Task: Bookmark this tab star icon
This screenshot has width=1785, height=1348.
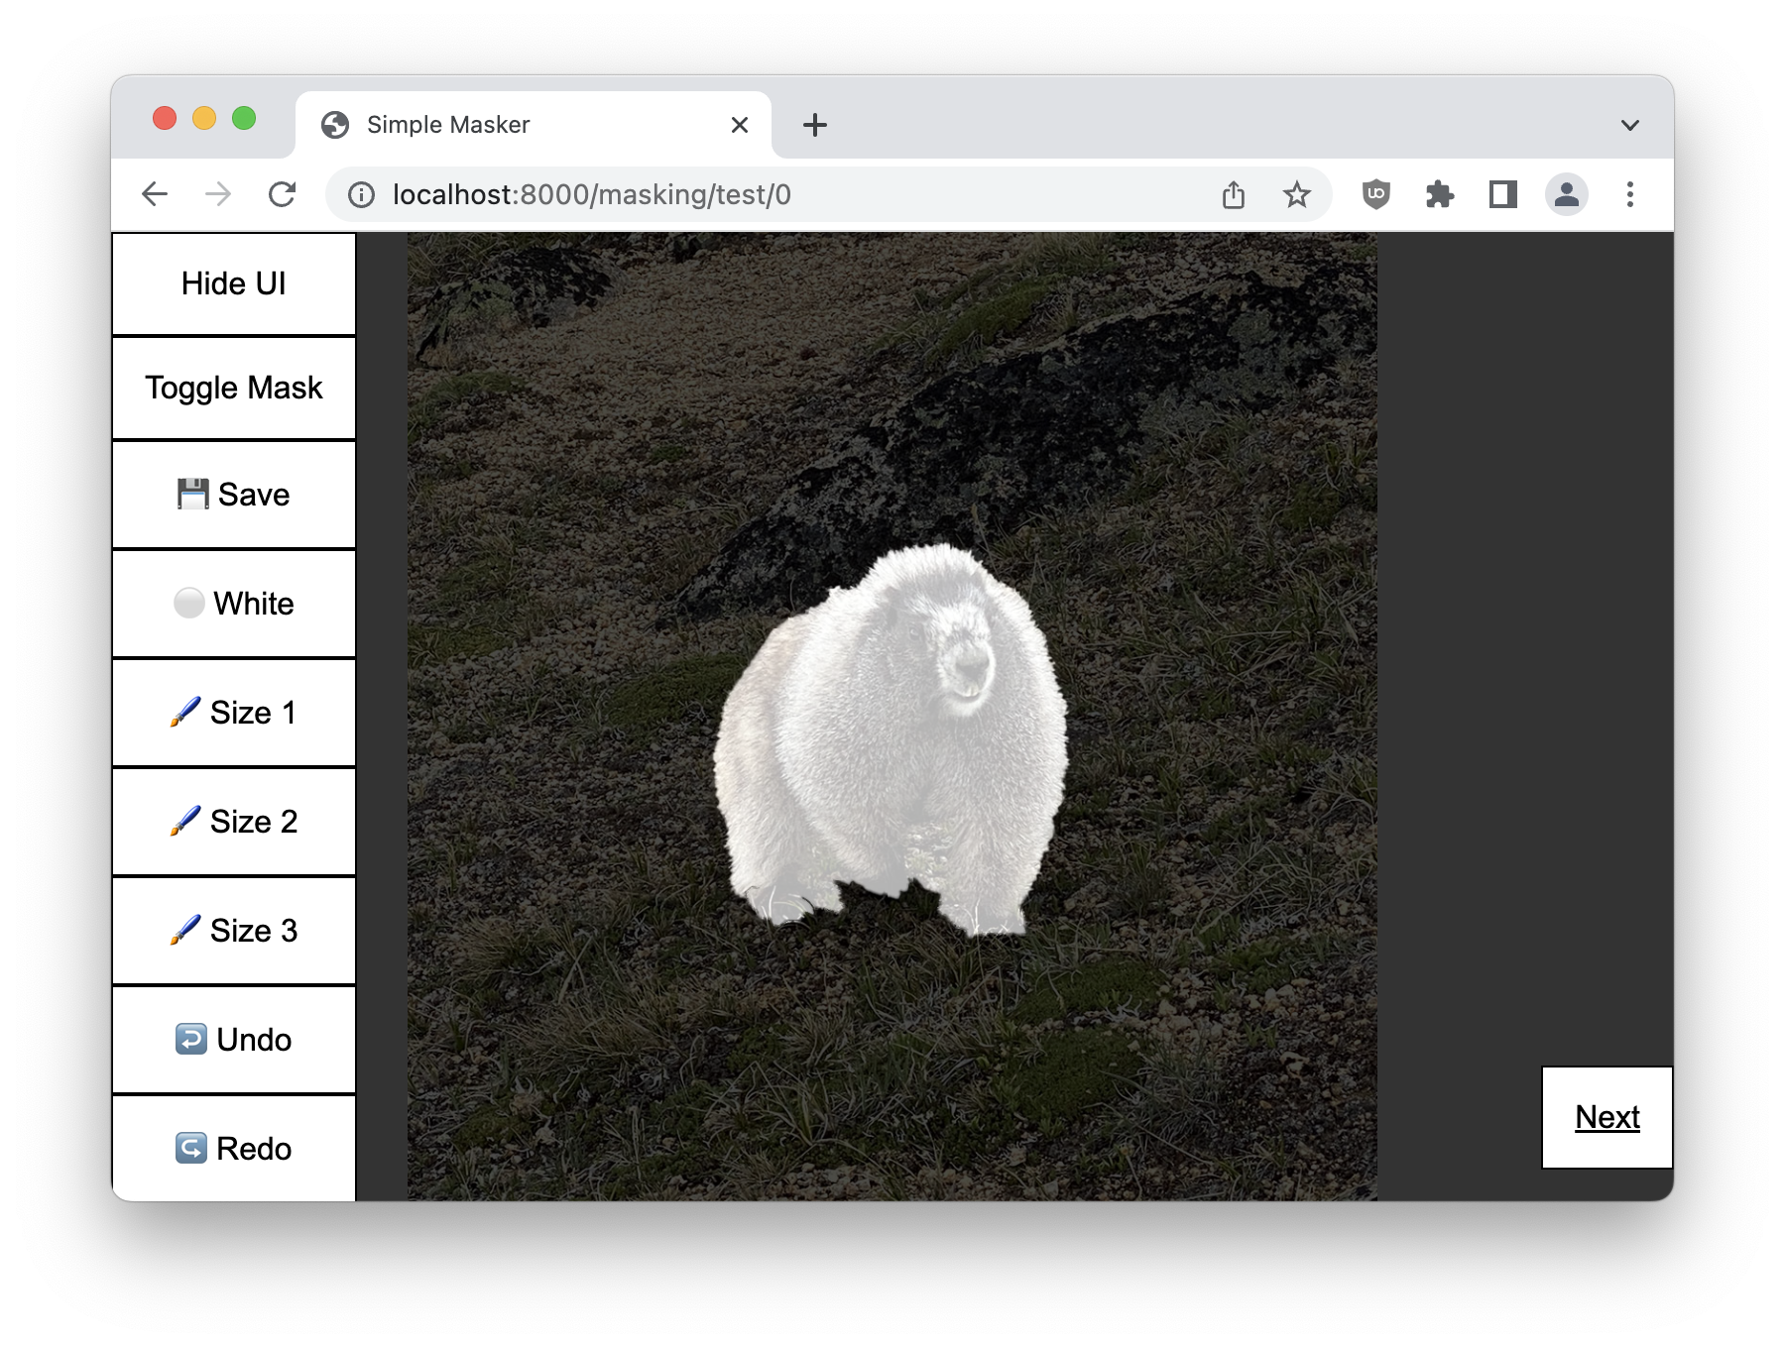Action: click(x=1297, y=195)
